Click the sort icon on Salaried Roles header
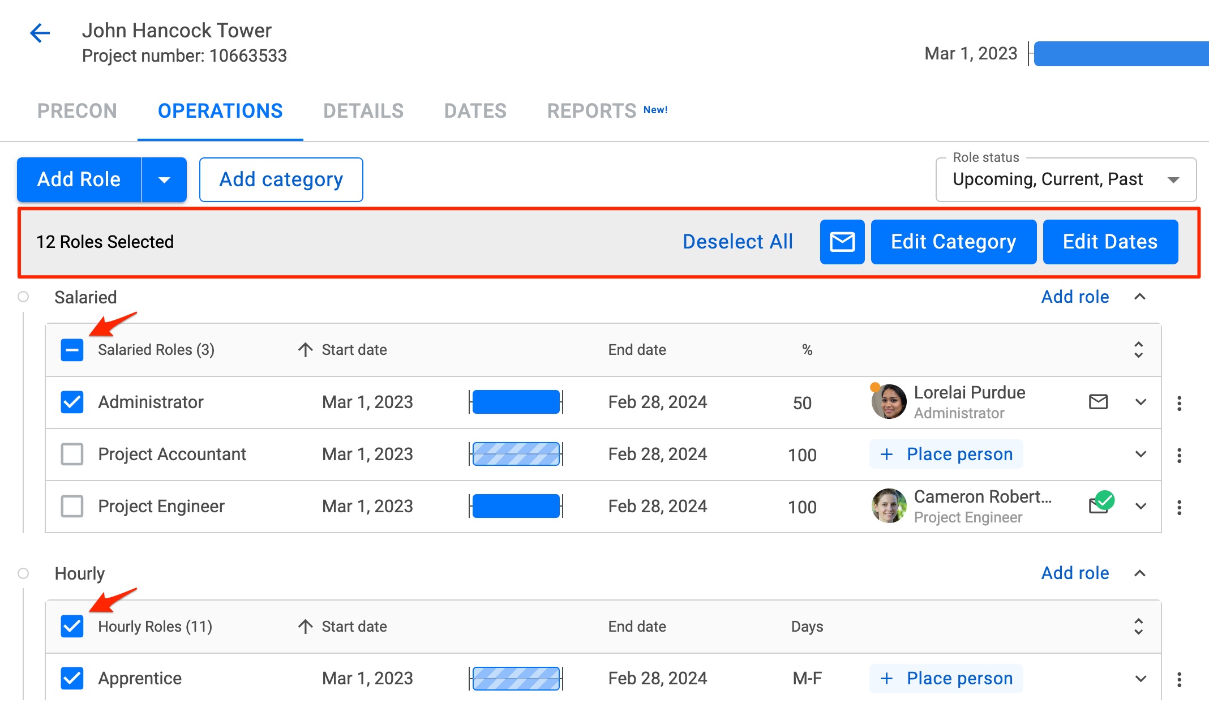This screenshot has height=703, width=1209. tap(1139, 350)
